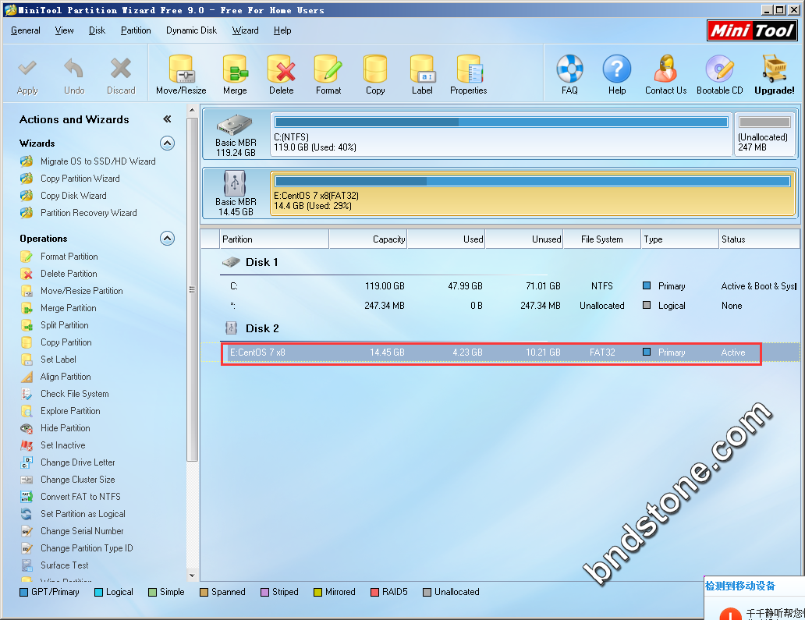805x620 pixels.
Task: Click the Align Partition sidebar icon
Action: (x=27, y=377)
